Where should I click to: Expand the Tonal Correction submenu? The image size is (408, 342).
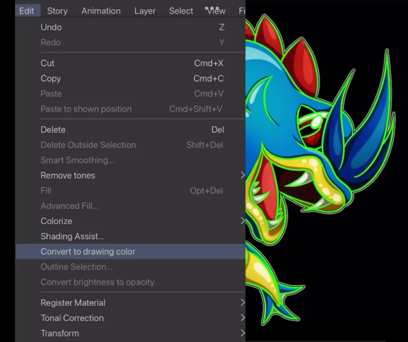(x=130, y=318)
